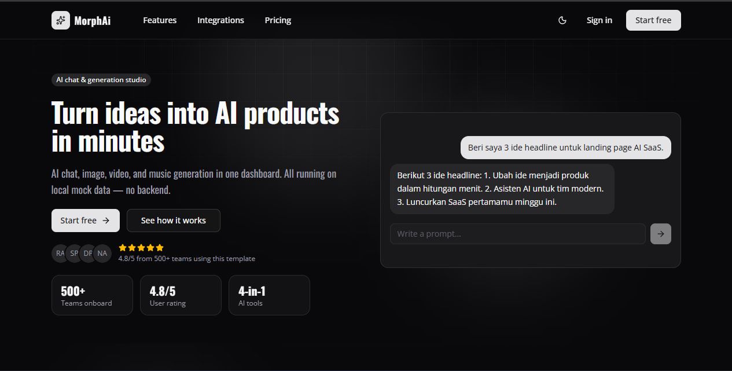The width and height of the screenshot is (732, 371).
Task: Click the hero Start free arrow button
Action: click(86, 221)
